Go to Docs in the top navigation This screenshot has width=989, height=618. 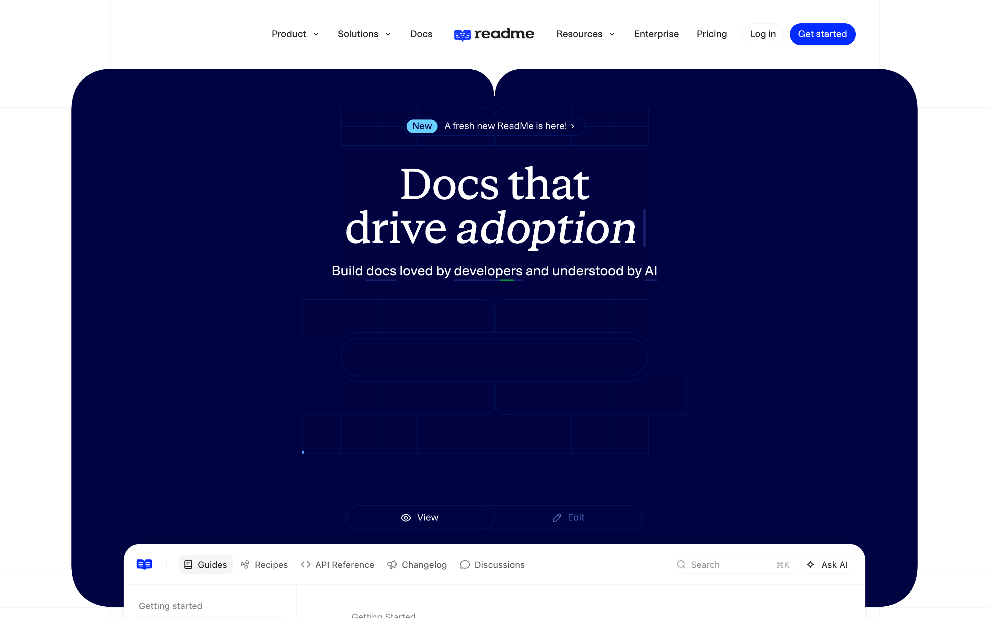[x=421, y=34]
